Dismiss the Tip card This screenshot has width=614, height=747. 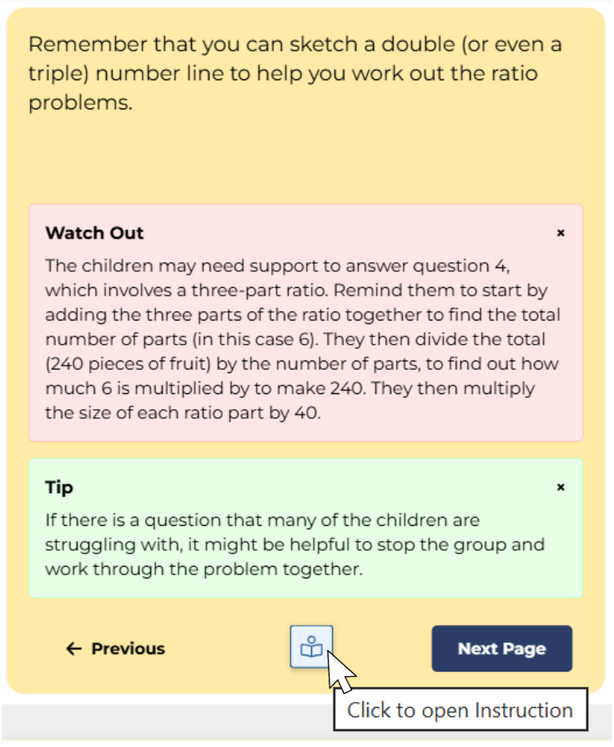561,487
